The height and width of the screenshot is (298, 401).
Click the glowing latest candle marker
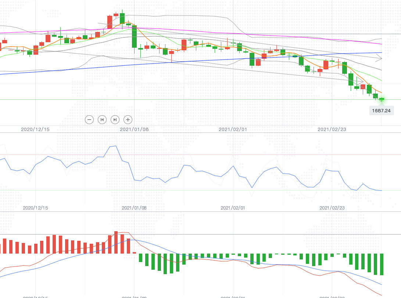coord(382,99)
